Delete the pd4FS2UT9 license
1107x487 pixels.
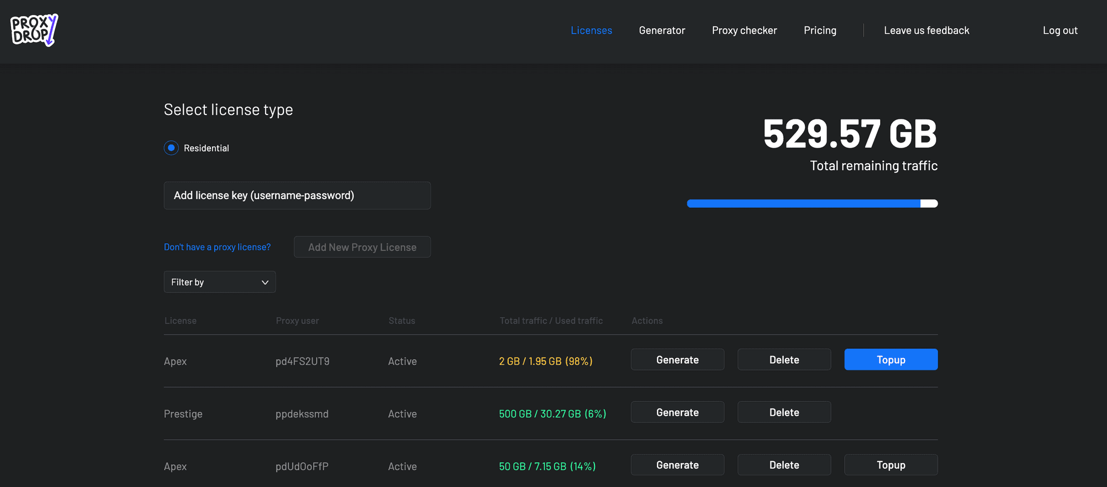click(x=784, y=360)
